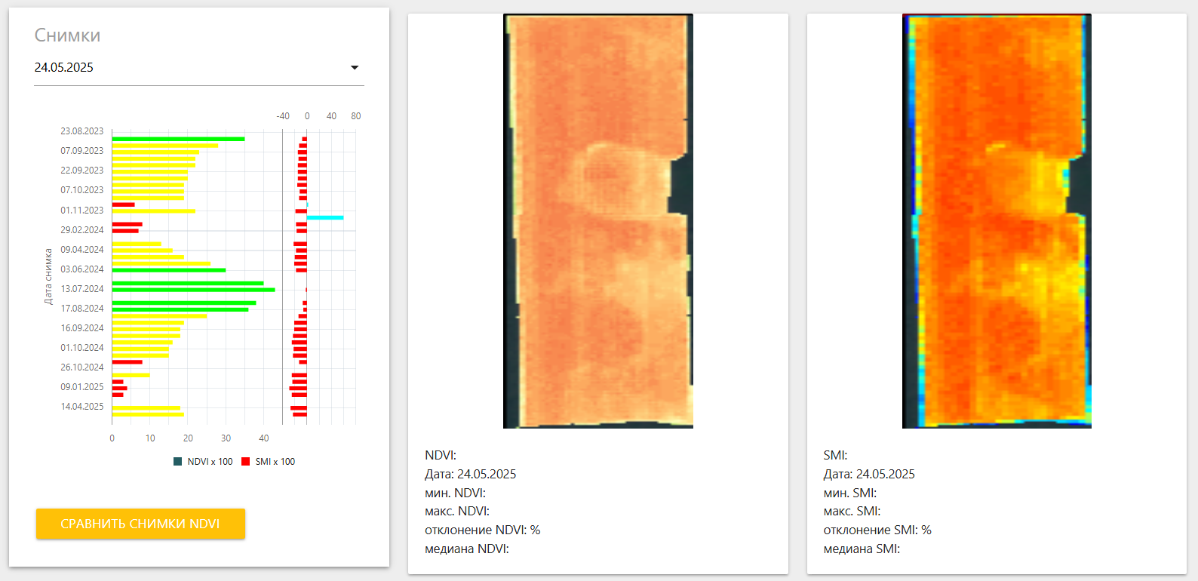The height and width of the screenshot is (581, 1198).
Task: Click the 23.08.2023 date axis label
Action: coord(82,131)
